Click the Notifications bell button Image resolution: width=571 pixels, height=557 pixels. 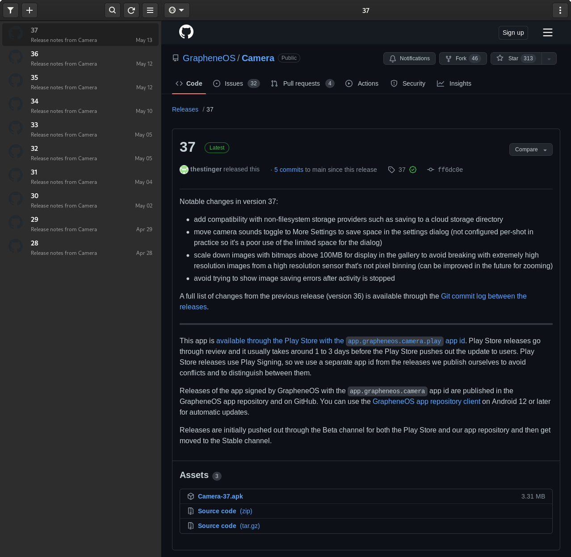point(409,58)
